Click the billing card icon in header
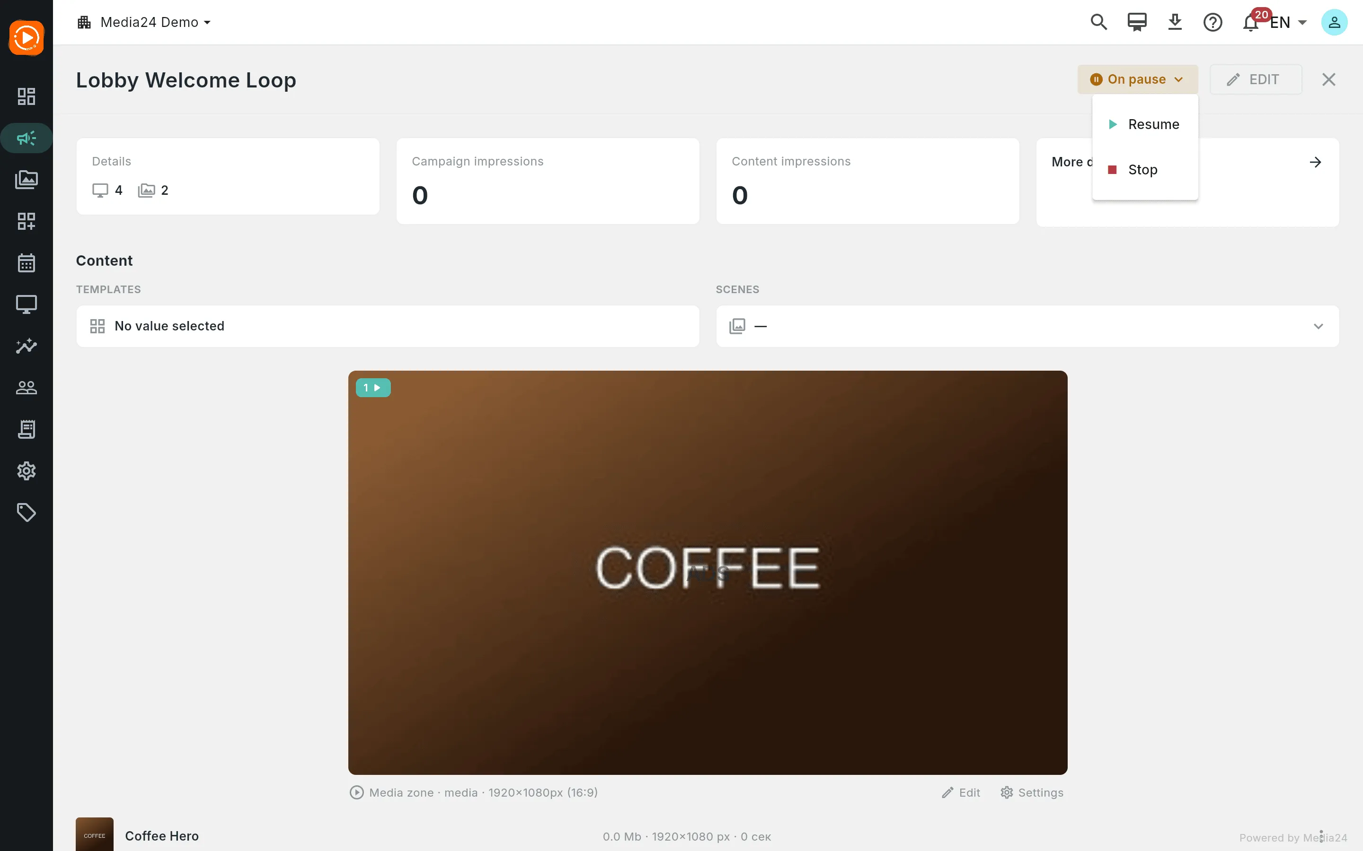The width and height of the screenshot is (1363, 851). [x=1137, y=22]
